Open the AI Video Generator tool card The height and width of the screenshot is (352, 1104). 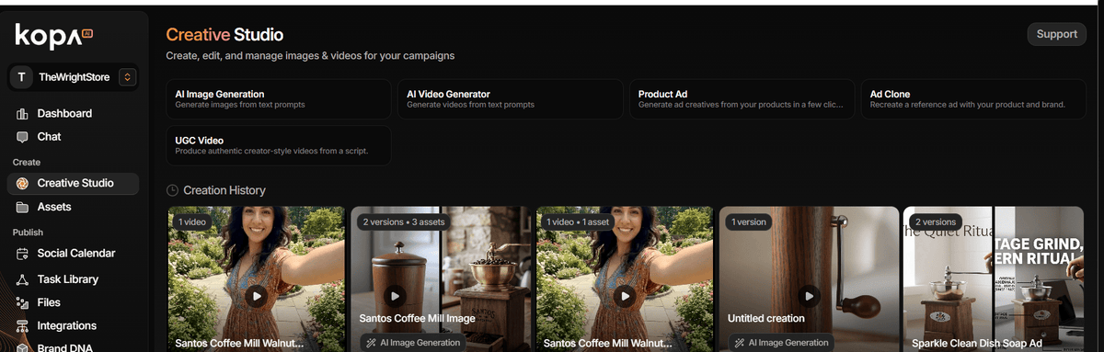510,99
